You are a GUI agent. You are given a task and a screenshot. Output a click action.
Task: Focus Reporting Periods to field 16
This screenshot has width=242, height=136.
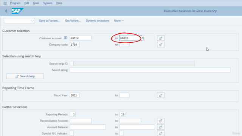123,114
